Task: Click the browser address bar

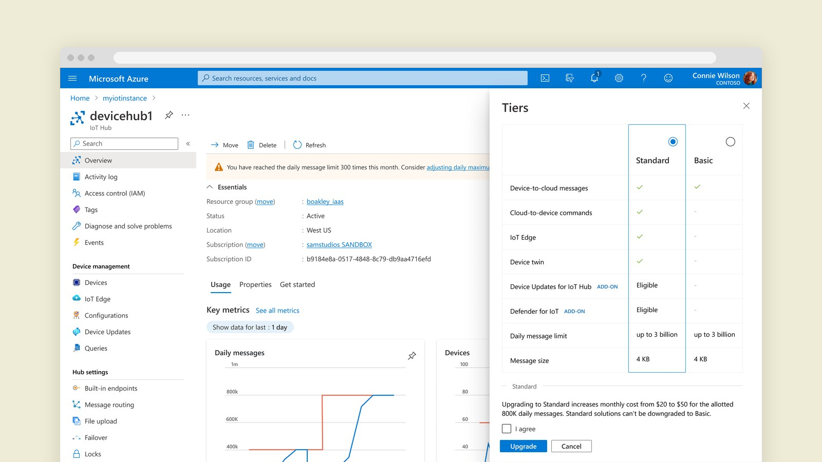Action: pyautogui.click(x=415, y=57)
